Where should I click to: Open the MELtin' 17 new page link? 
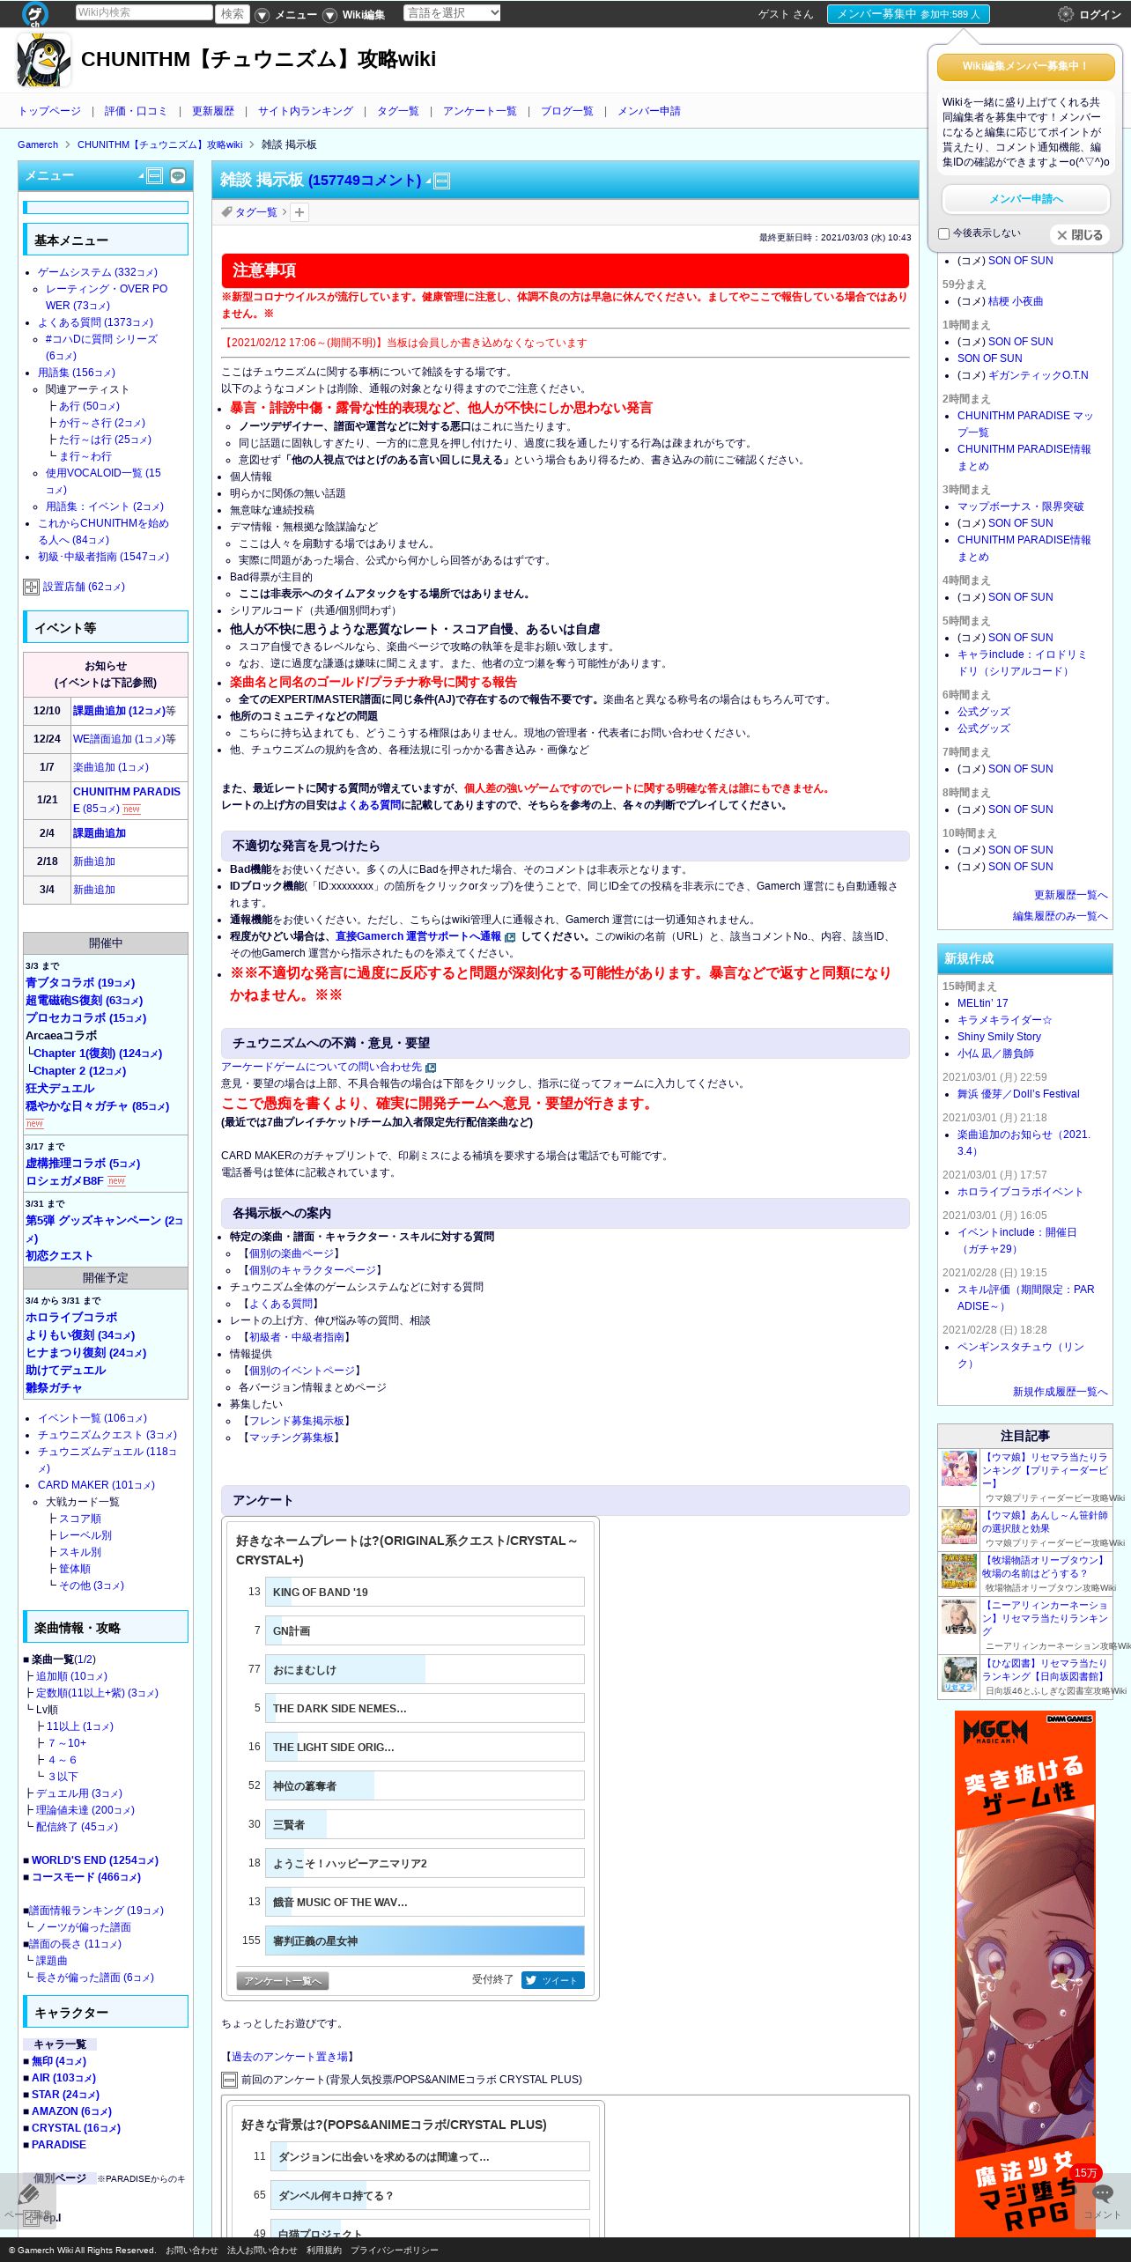coord(983,1003)
